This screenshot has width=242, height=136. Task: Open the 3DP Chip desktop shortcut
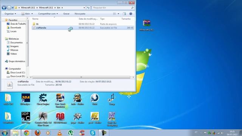[26, 118]
